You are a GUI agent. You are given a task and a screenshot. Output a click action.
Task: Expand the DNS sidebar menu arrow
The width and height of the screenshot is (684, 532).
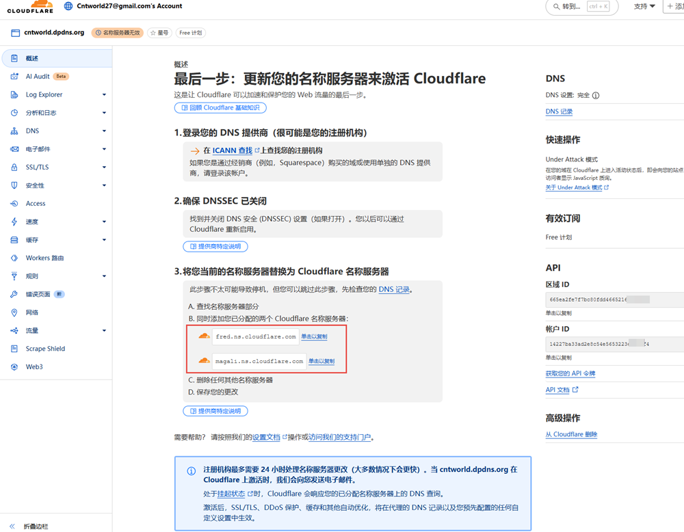pyautogui.click(x=104, y=131)
